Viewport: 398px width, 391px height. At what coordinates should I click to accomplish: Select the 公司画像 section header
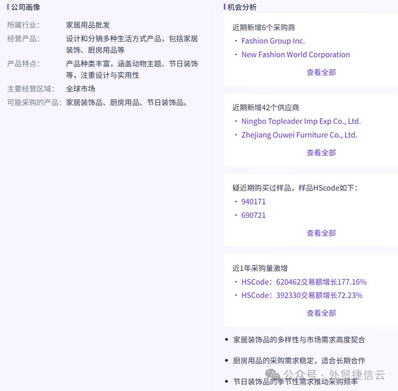(x=26, y=7)
